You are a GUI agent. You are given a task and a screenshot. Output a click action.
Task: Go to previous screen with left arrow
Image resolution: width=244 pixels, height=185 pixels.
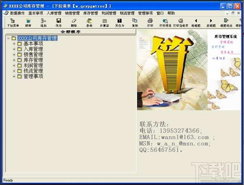point(196,23)
